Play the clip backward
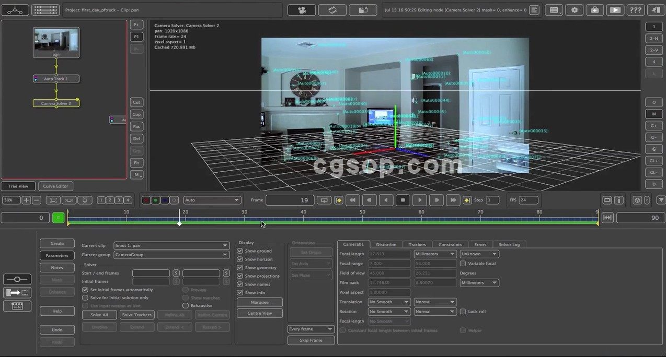 386,200
